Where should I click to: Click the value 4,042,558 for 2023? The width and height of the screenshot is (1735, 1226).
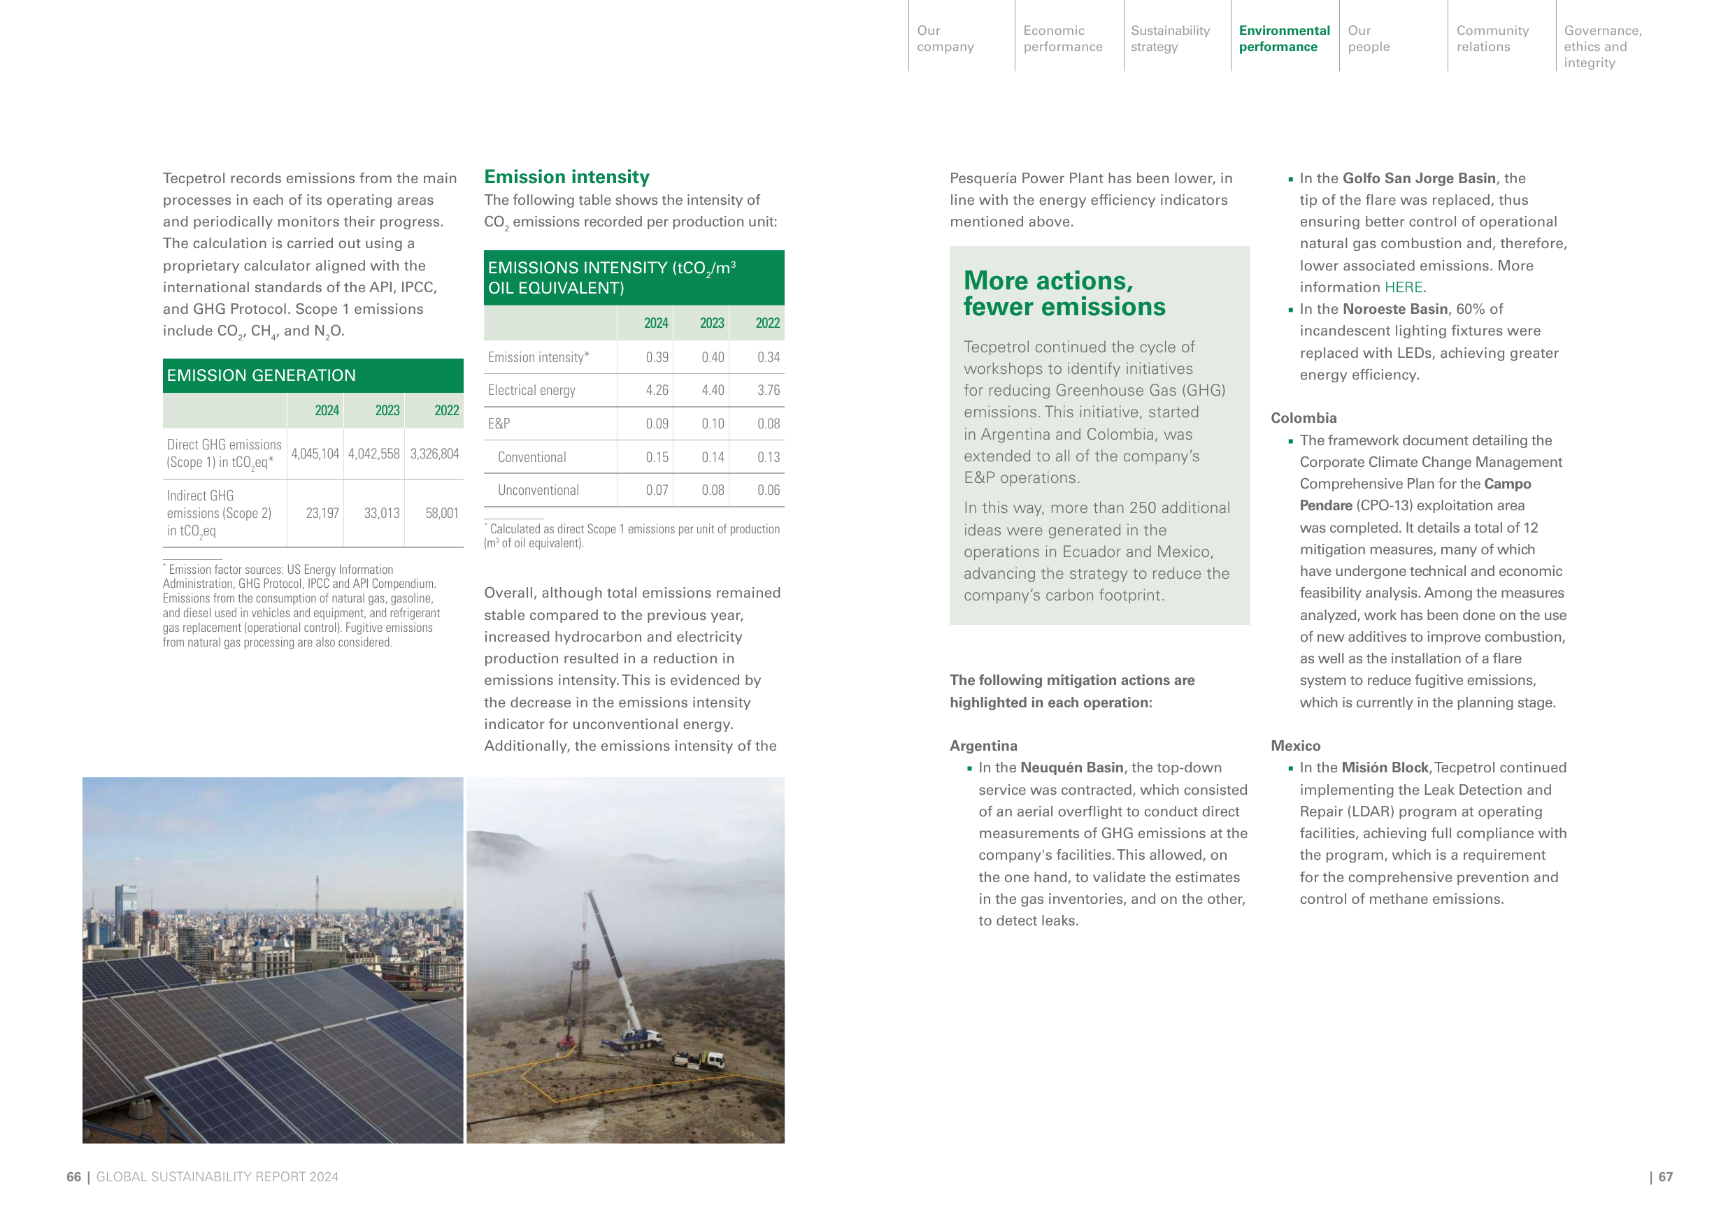tap(374, 453)
